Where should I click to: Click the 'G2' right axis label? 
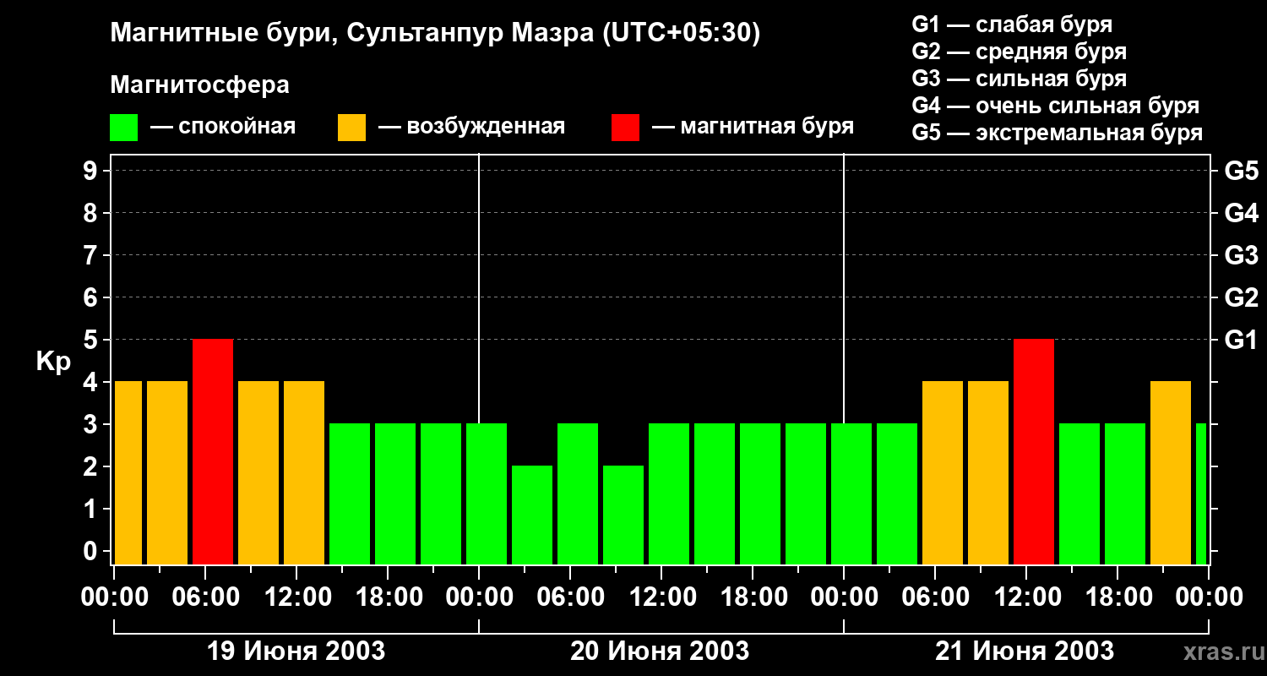[1241, 298]
